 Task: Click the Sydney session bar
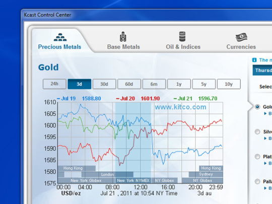pyautogui.click(x=206, y=174)
